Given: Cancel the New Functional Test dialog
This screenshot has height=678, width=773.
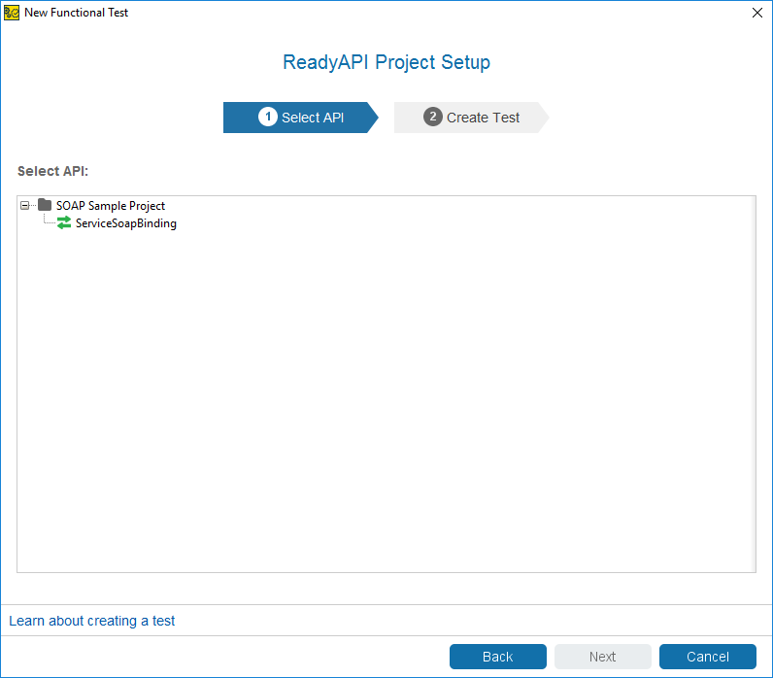Looking at the screenshot, I should (707, 657).
